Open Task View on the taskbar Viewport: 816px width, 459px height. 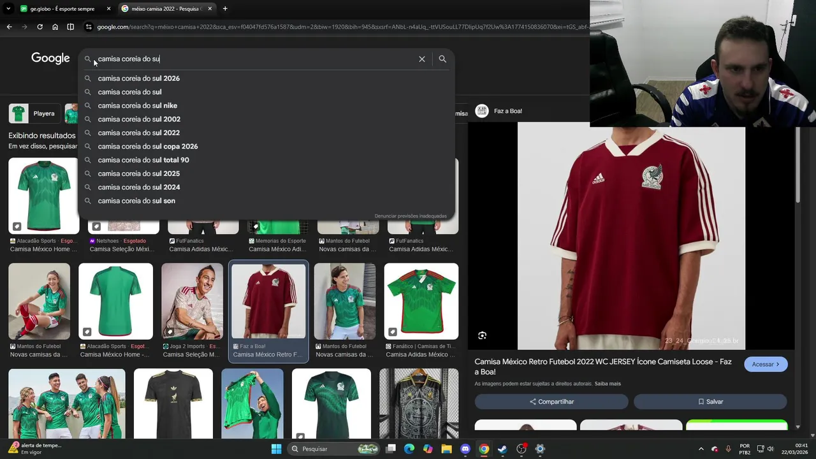pos(391,449)
